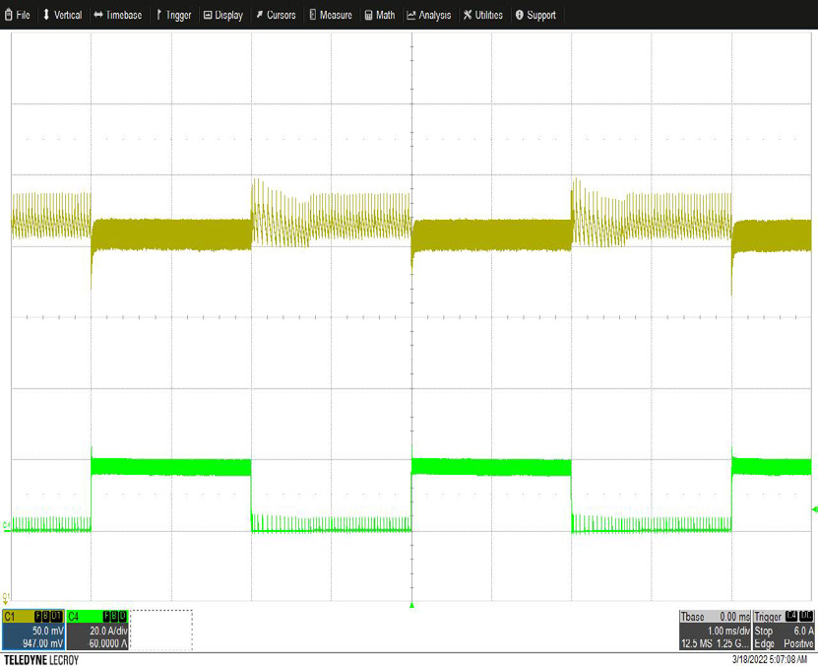This screenshot has width=818, height=666.
Task: Click the green trigger level marker on right edge
Action: point(813,509)
